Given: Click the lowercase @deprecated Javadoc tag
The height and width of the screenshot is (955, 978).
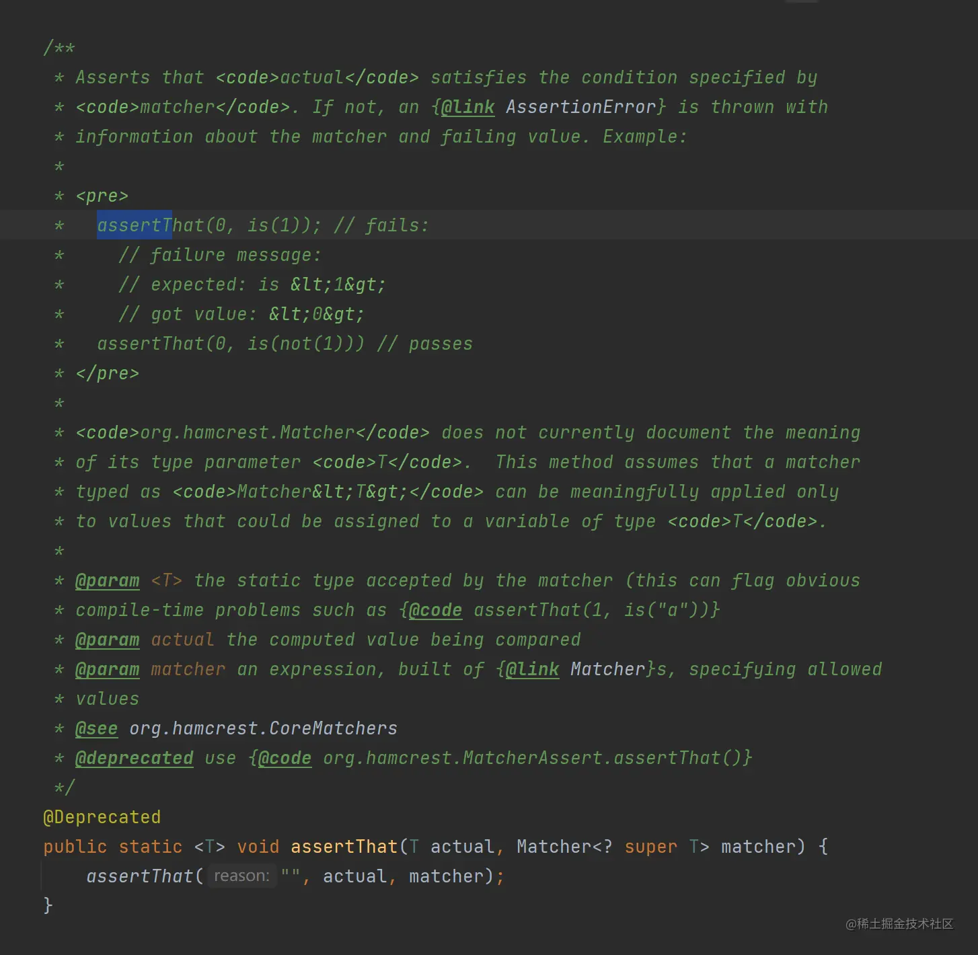Looking at the screenshot, I should [x=134, y=759].
